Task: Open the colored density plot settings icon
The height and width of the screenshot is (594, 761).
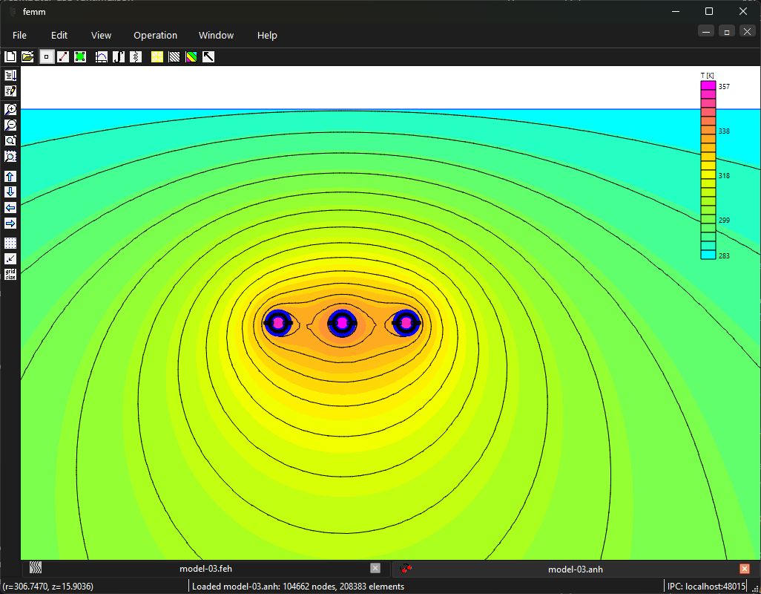Action: 191,57
